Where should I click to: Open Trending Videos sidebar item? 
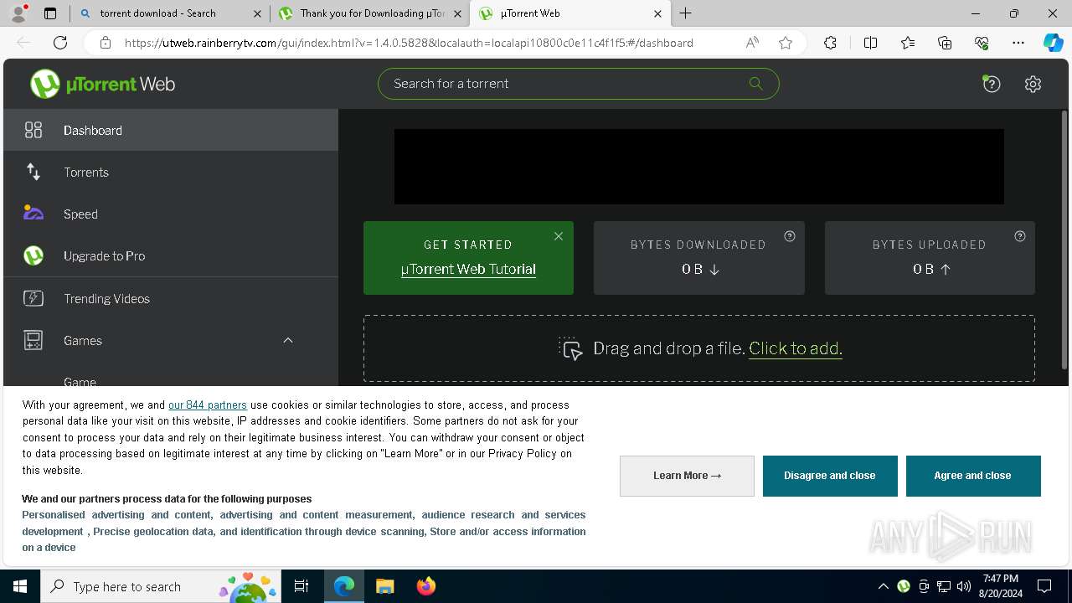[171, 298]
